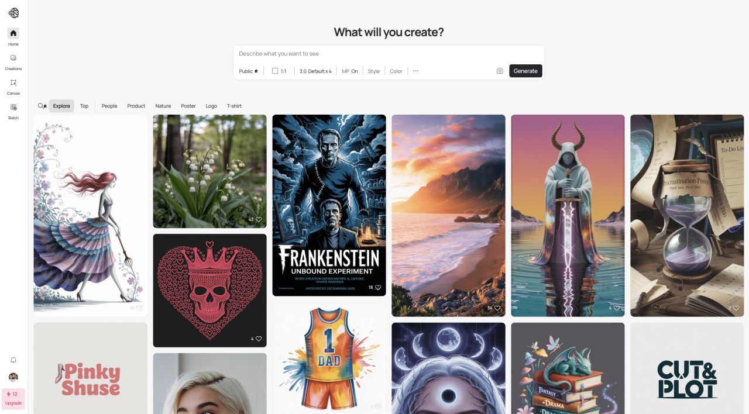Click the Upgrade credits button
749x414 pixels.
pyautogui.click(x=13, y=399)
